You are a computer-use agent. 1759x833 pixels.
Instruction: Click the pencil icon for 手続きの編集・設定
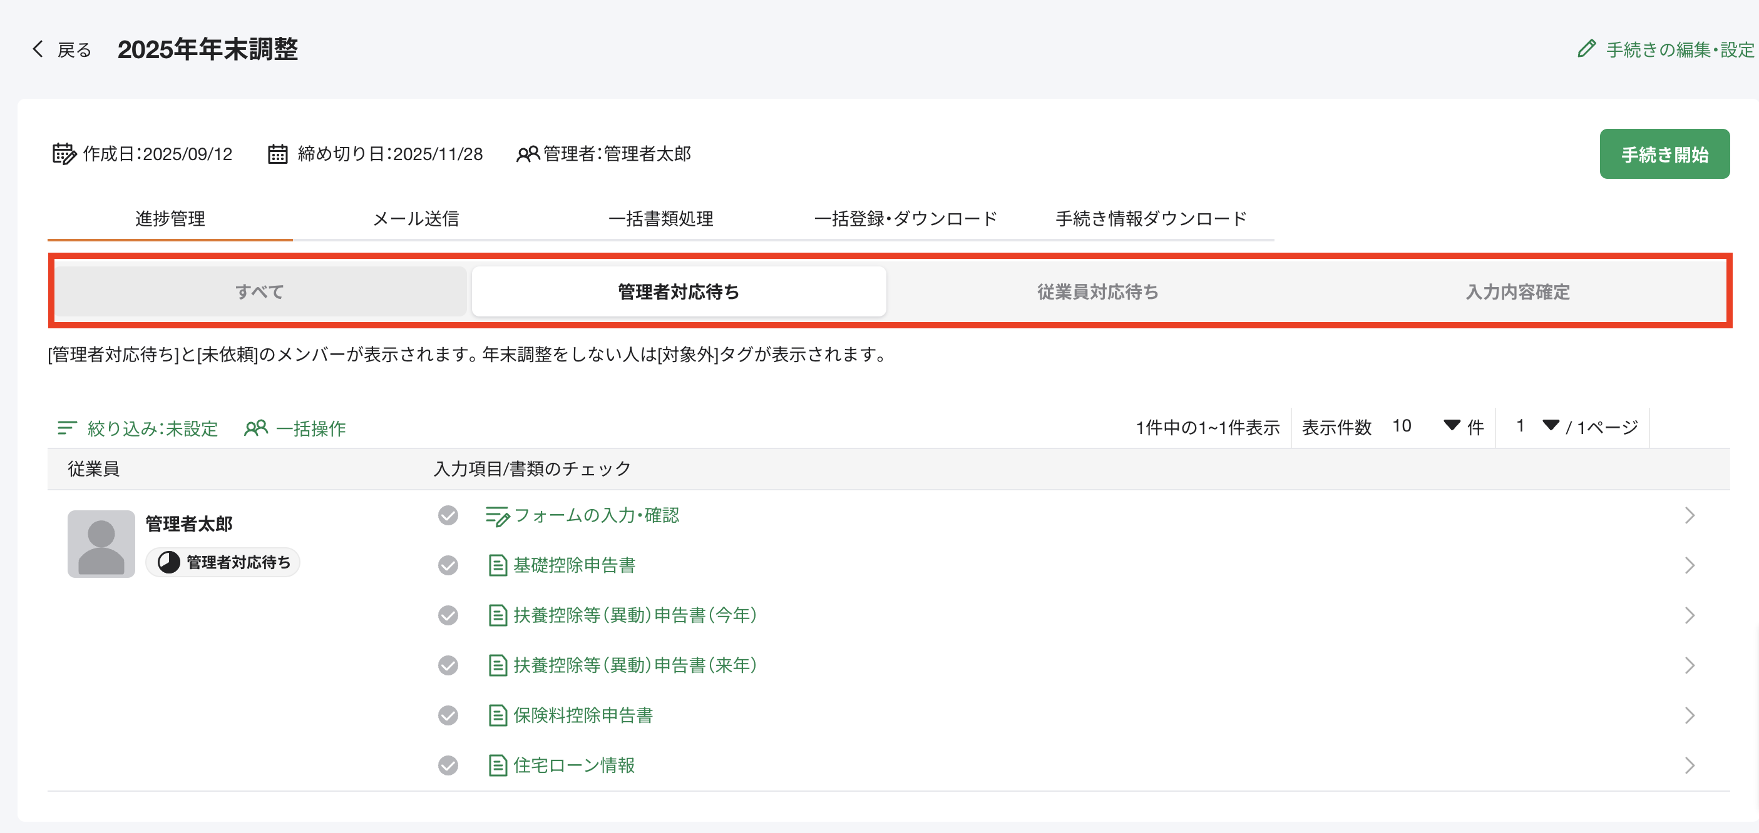(1586, 49)
